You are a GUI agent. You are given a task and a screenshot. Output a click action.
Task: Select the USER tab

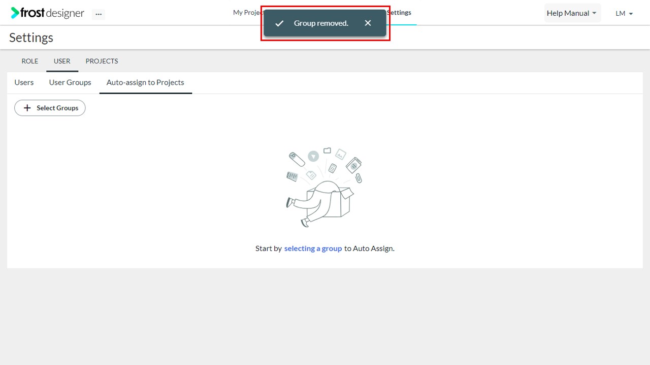(x=62, y=61)
